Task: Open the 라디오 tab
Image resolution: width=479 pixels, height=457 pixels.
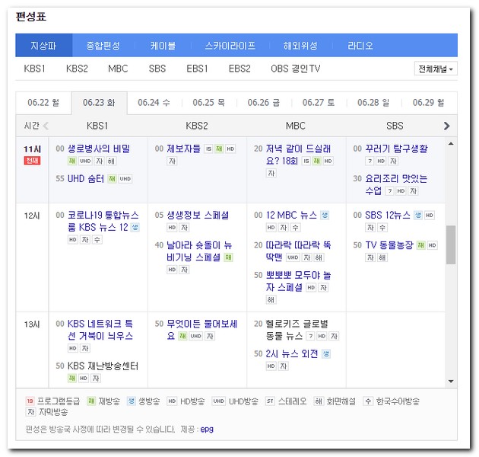Action: 360,46
